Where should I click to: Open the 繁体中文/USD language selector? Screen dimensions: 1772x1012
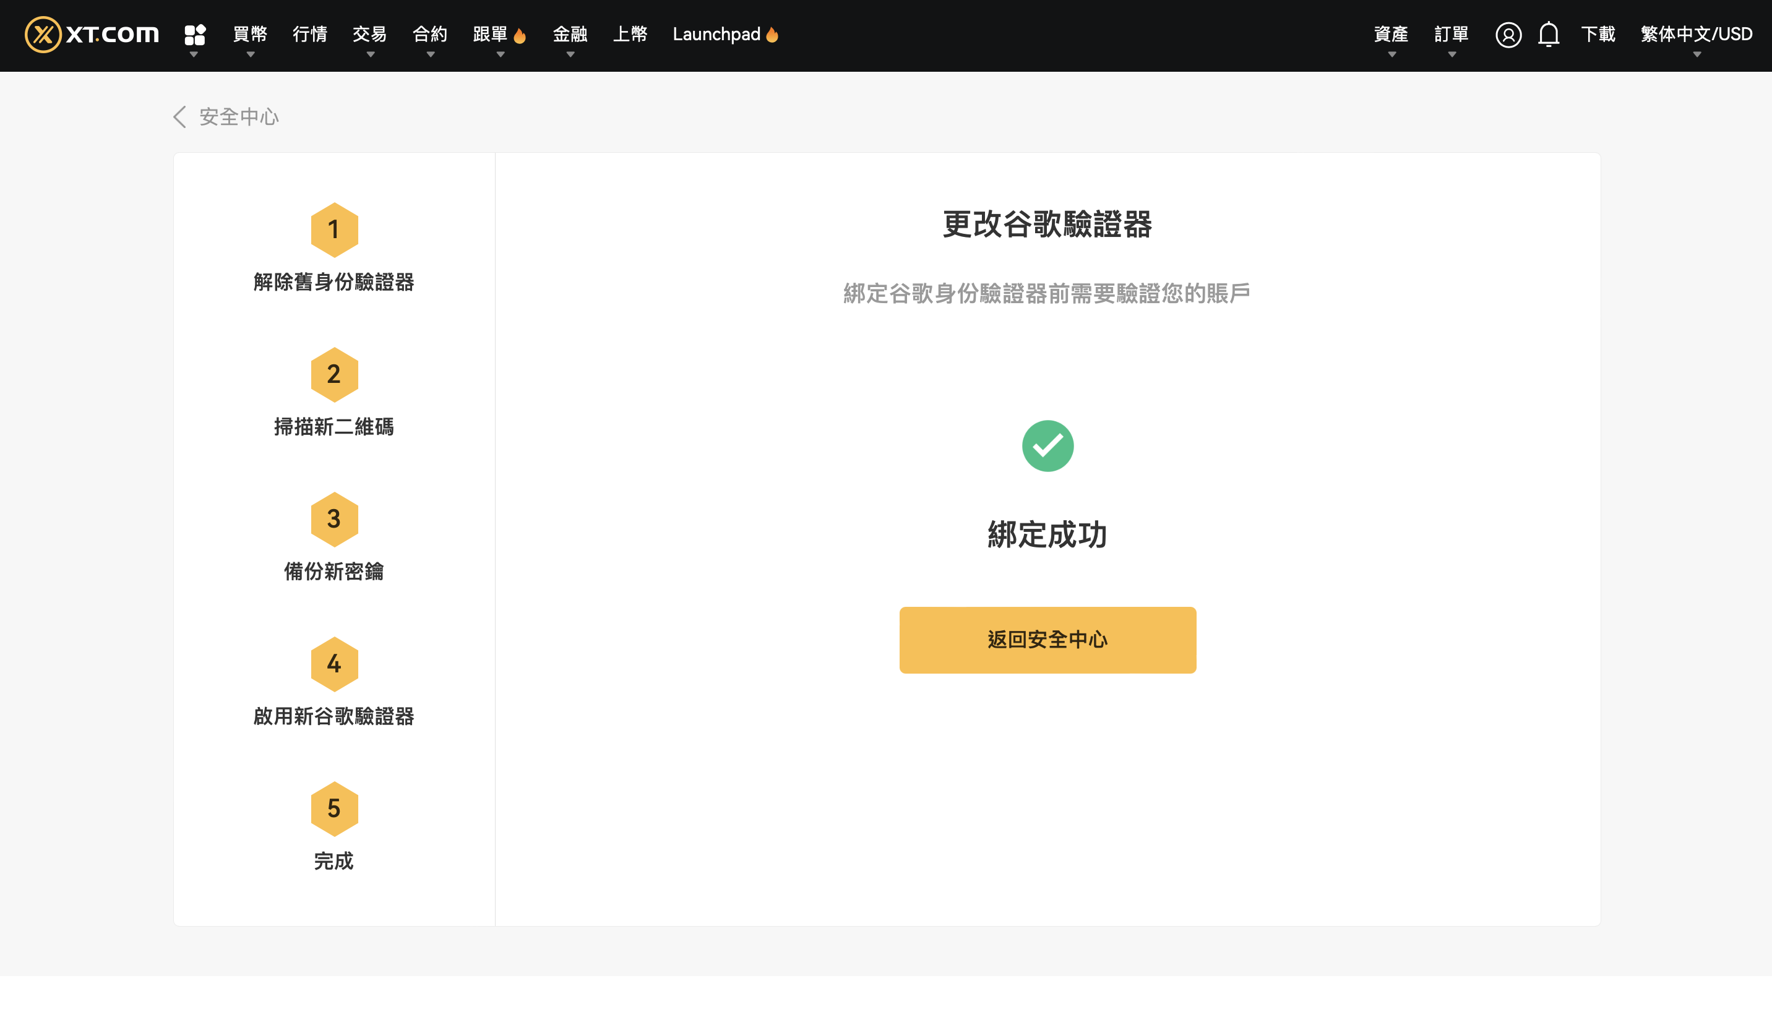coord(1697,35)
